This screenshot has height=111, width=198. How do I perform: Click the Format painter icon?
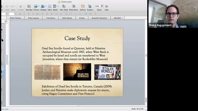(x=20, y=6)
